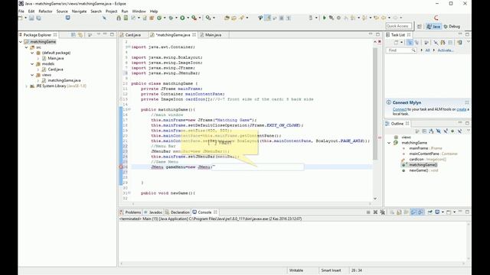Click the Quick Access field
This screenshot has width=490, height=275.
[x=398, y=26]
